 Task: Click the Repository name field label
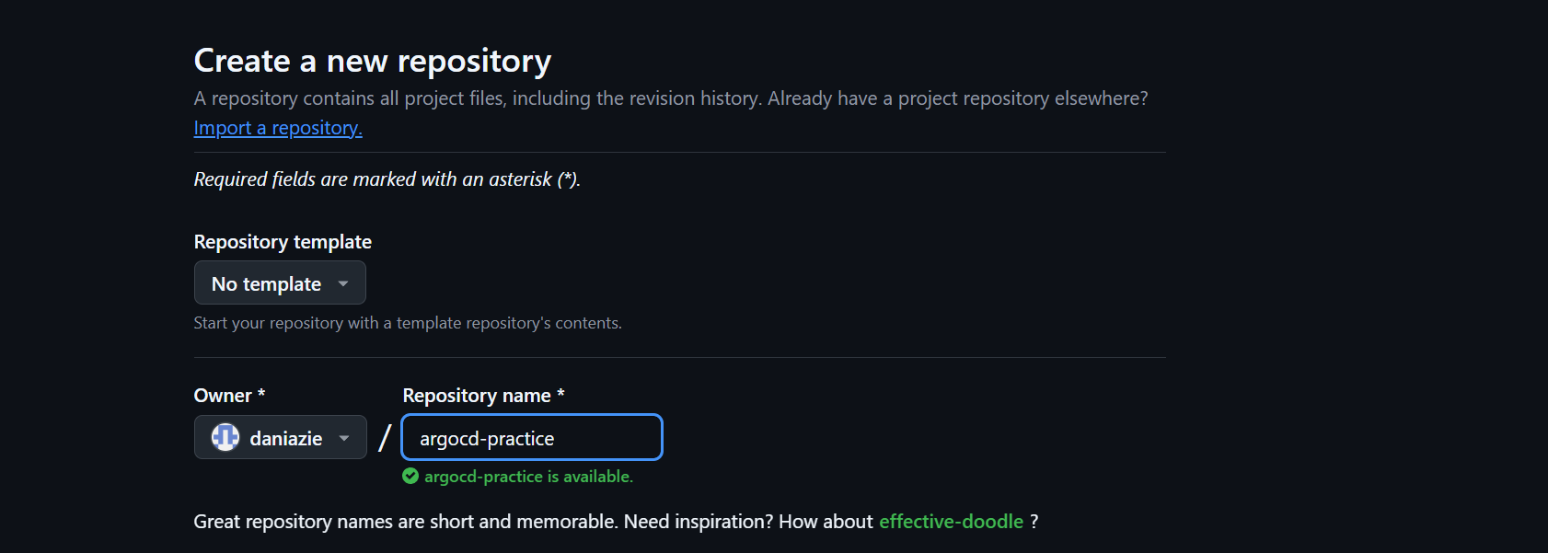[x=477, y=396]
